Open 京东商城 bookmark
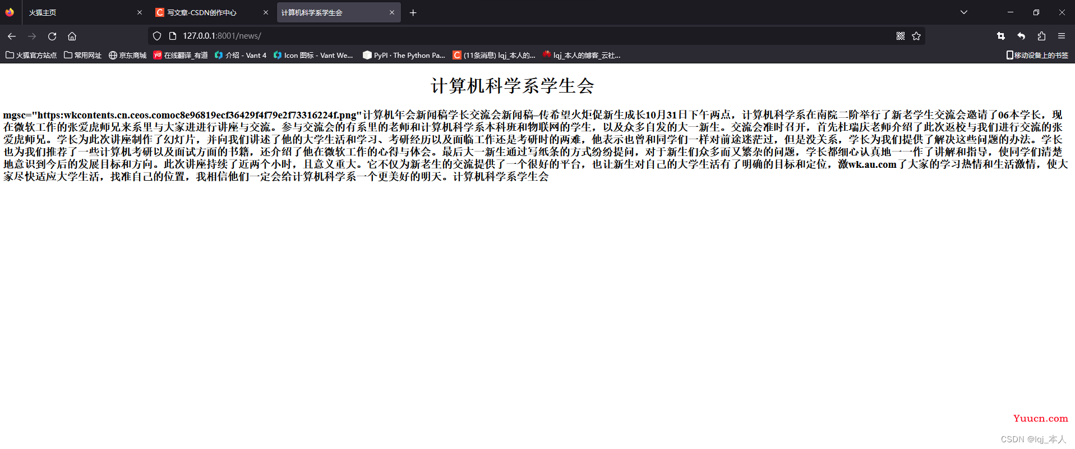The image size is (1075, 449). 128,55
